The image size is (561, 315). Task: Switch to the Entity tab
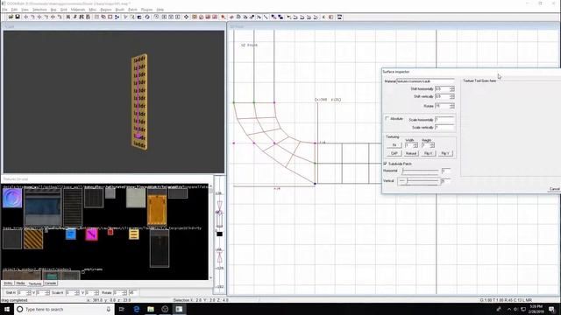[x=8, y=283]
